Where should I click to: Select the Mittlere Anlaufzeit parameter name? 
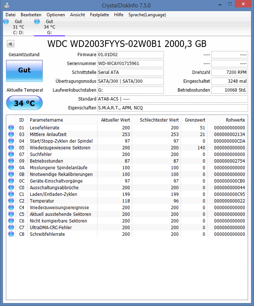pos(48,134)
